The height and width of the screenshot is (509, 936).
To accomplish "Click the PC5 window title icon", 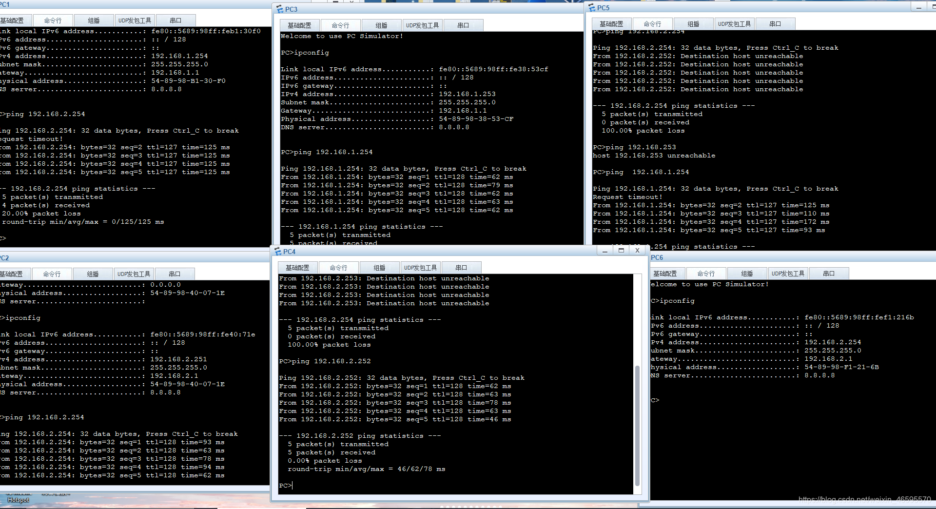I will tap(592, 8).
